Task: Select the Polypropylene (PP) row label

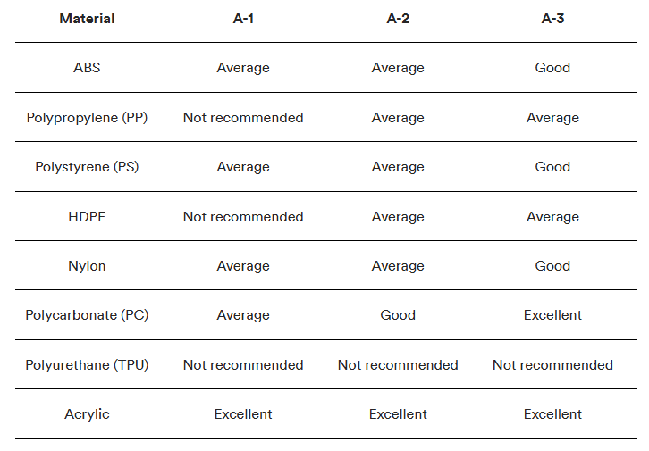Action: [x=87, y=118]
